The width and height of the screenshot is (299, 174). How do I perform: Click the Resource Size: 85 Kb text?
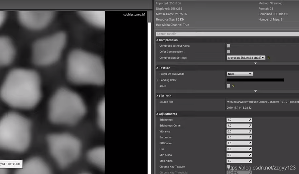point(170,20)
